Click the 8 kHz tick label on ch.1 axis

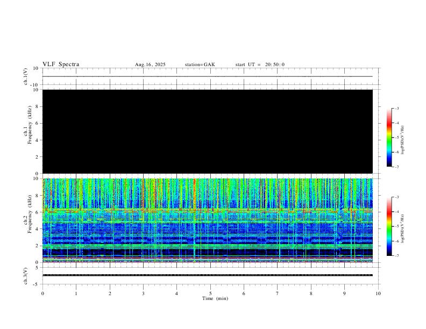(35, 106)
